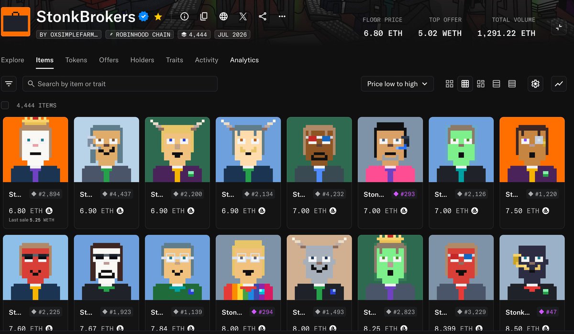Switch to large grid view
574x334 pixels.
coord(449,84)
